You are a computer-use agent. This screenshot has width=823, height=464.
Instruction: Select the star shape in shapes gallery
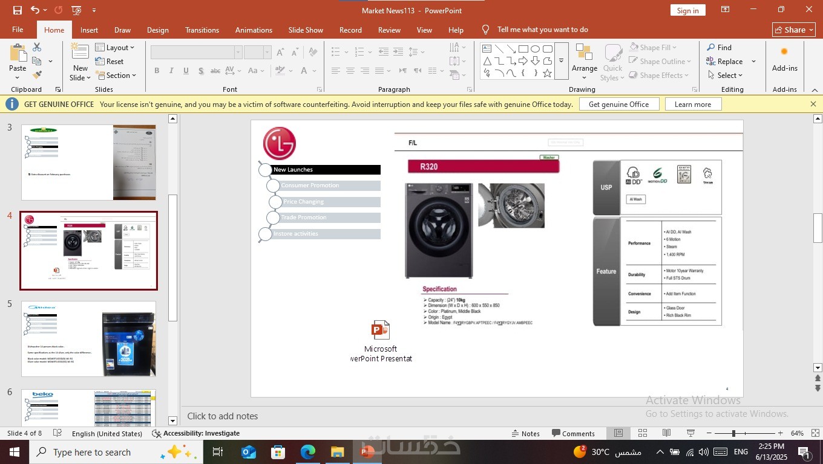pos(547,73)
